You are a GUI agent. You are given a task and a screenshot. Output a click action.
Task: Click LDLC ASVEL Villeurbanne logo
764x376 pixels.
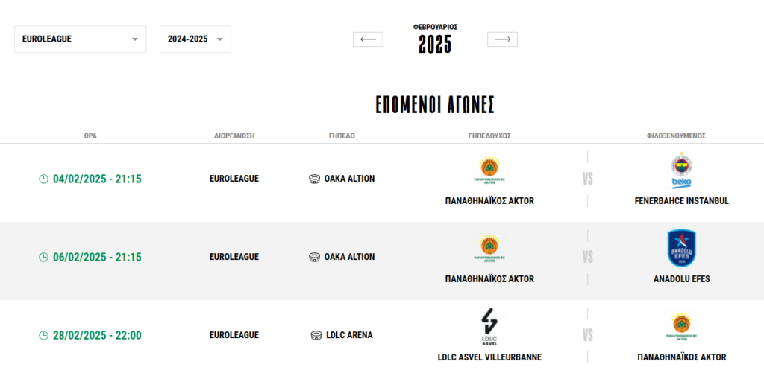tap(489, 327)
